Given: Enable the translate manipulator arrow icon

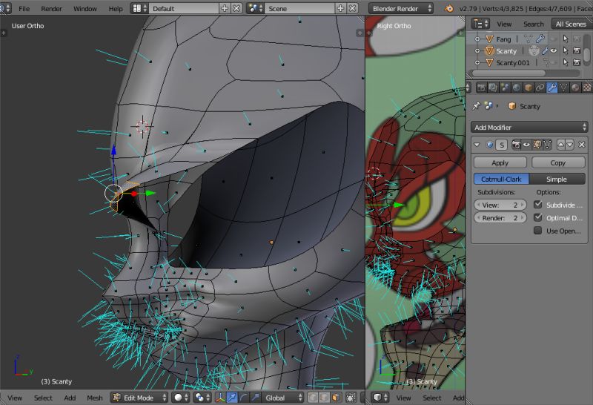Looking at the screenshot, I should point(232,398).
